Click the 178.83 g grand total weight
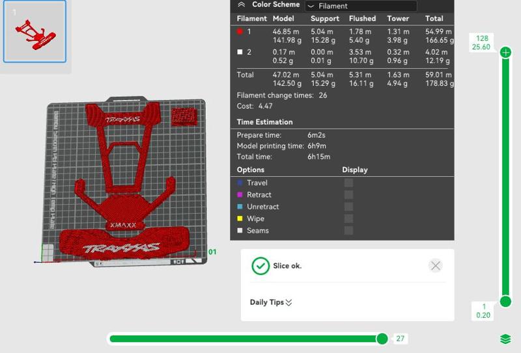The width and height of the screenshot is (521, 353). 440,84
